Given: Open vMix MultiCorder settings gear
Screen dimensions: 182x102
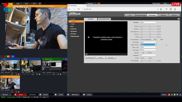Looking at the screenshot, I should click(x=68, y=95).
